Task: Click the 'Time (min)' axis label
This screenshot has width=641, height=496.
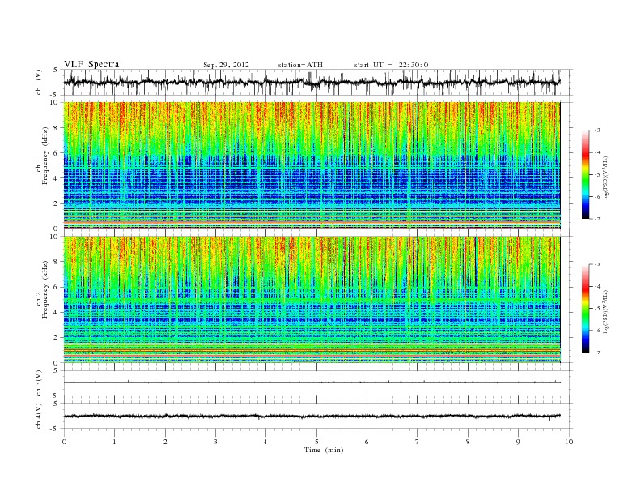Action: point(324,450)
